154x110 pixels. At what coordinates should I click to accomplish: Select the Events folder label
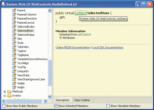click(x=17, y=96)
